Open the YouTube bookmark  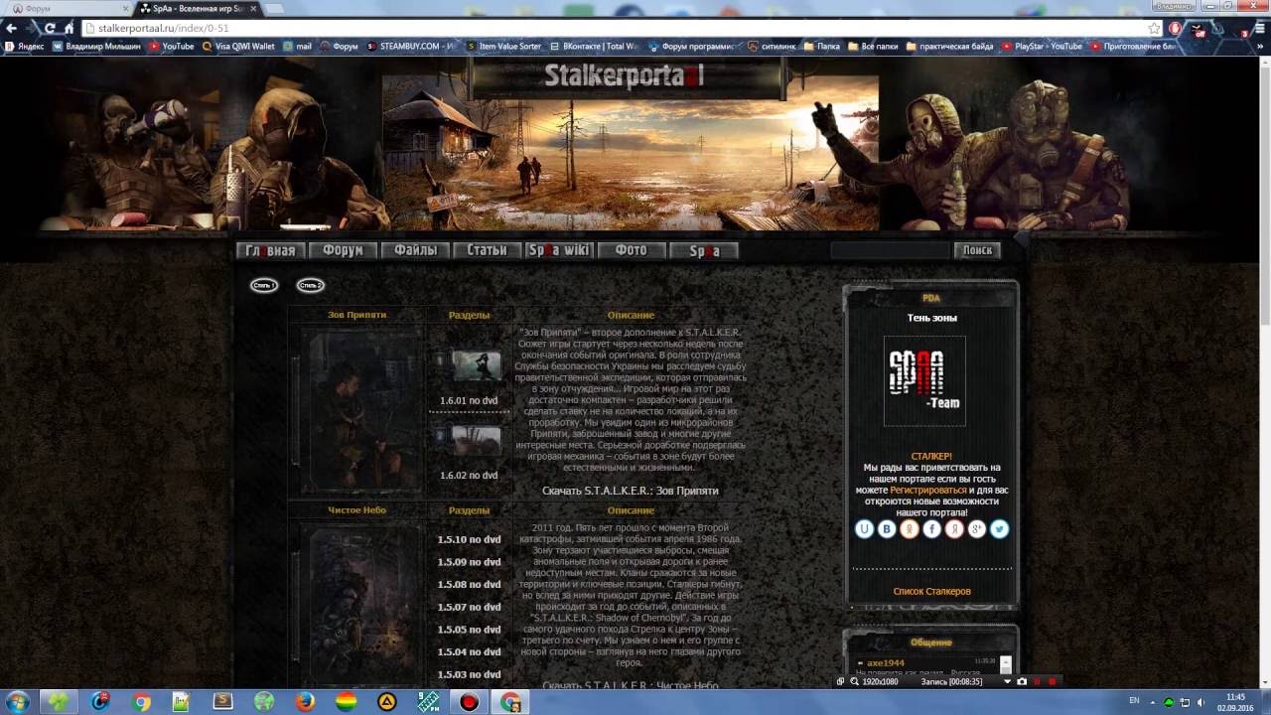pyautogui.click(x=172, y=46)
